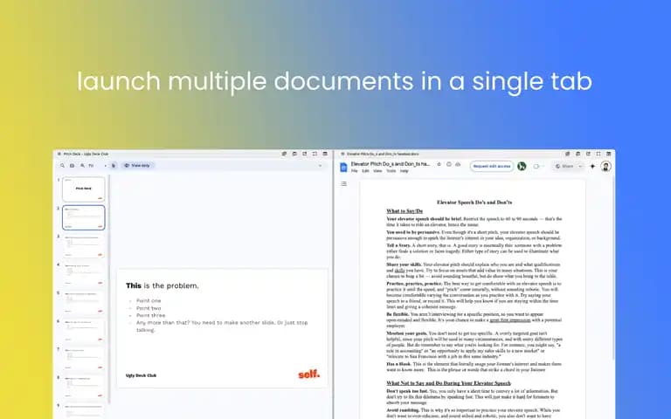Click the fullscreen corners icon in Pitch Deck pane
The height and width of the screenshot is (419, 671).
click(x=315, y=154)
